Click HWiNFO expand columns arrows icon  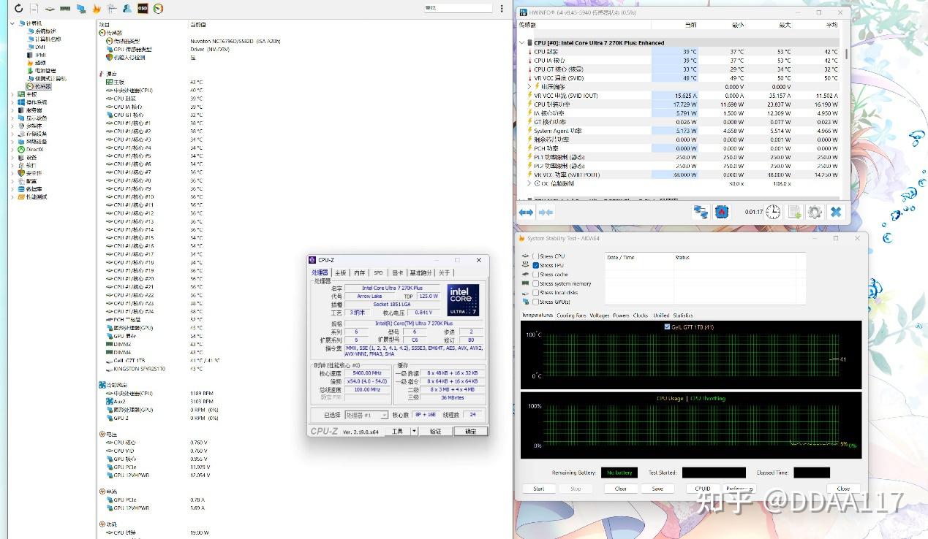[x=526, y=212]
